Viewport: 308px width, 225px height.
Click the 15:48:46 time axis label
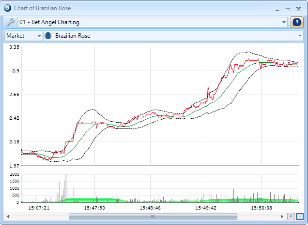(x=150, y=208)
